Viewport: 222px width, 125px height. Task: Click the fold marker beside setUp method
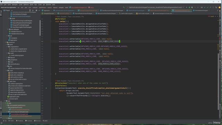click(51, 22)
